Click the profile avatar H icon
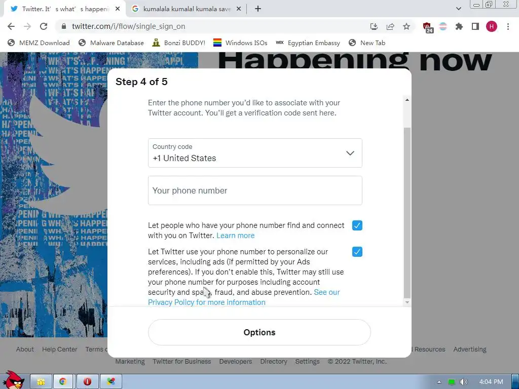Viewport: 519px width, 389px height. [492, 26]
